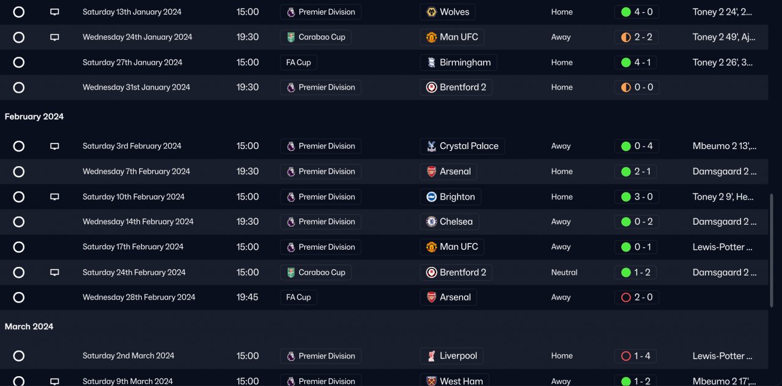Click the Brighton club crest icon
Screen dimensions: 782x386
[x=431, y=197]
